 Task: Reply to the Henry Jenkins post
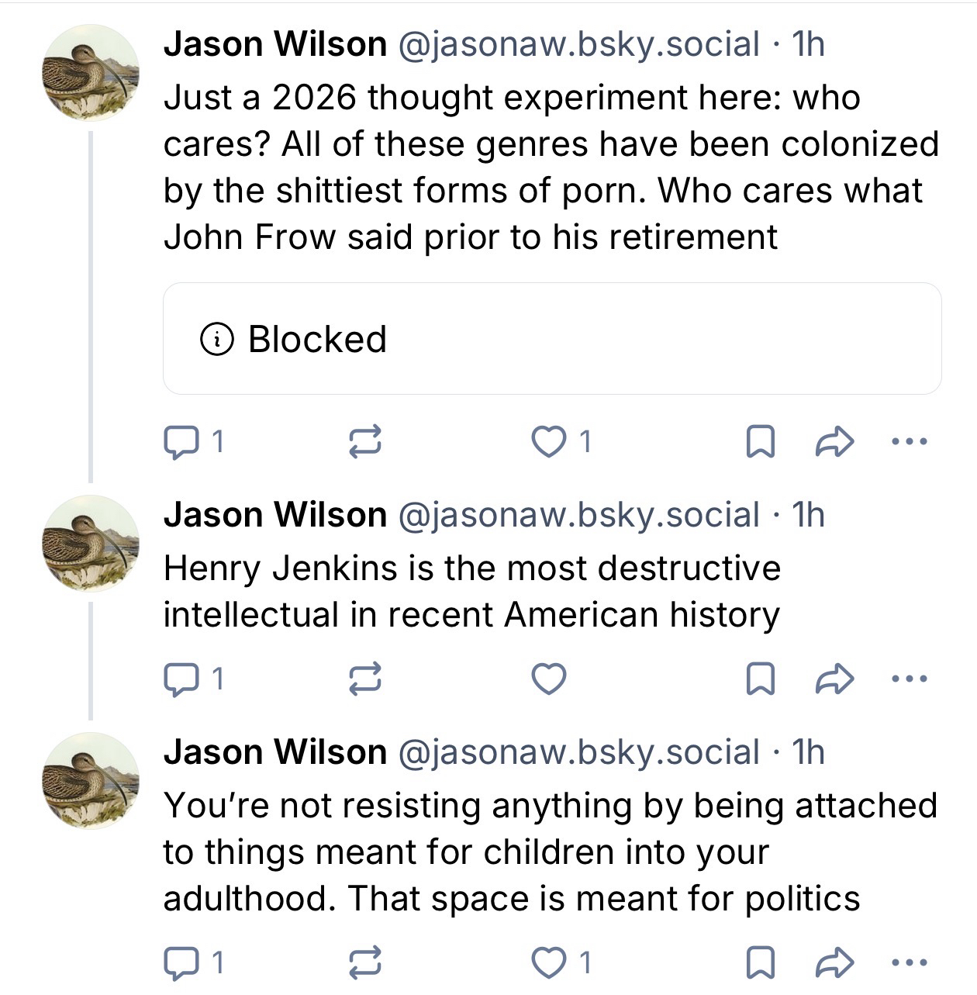(180, 679)
